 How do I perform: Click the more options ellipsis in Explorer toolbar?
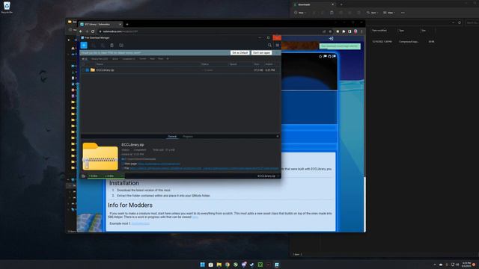point(403,13)
